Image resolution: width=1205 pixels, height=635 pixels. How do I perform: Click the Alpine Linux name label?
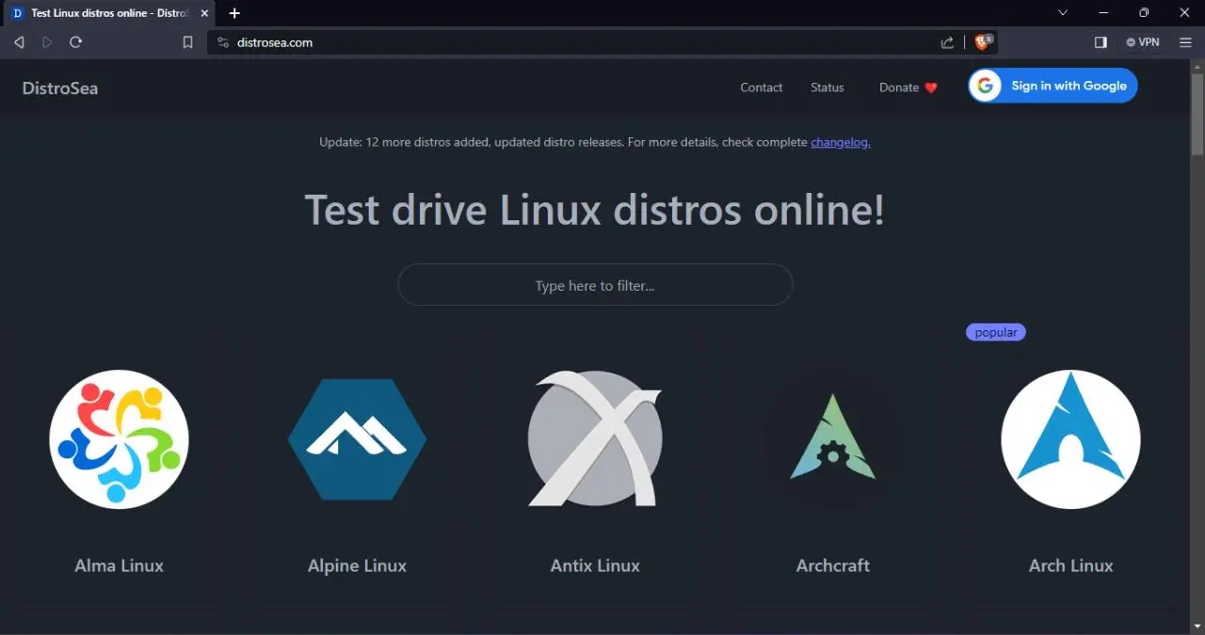357,565
